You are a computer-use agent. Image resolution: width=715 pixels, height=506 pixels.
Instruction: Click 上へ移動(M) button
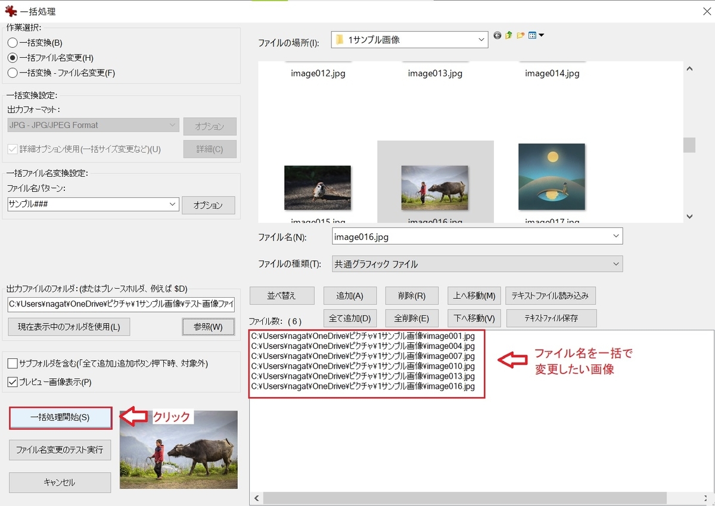click(x=474, y=295)
